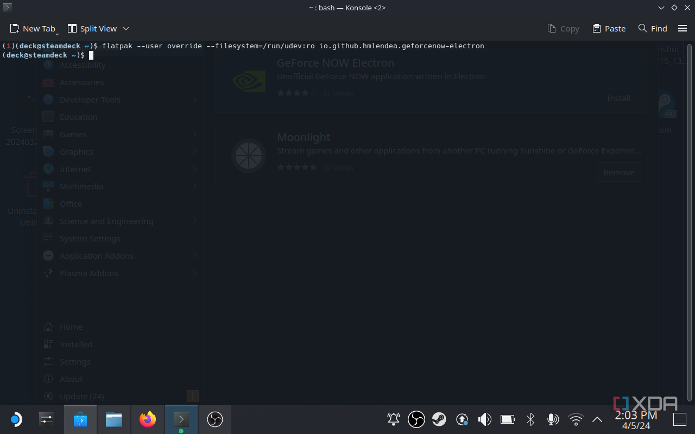
Task: Switch to the Installed section in Discover
Action: point(75,344)
